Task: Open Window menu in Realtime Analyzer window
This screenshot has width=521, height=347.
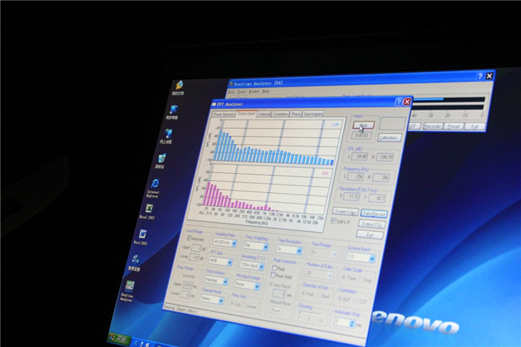Action: pos(254,91)
